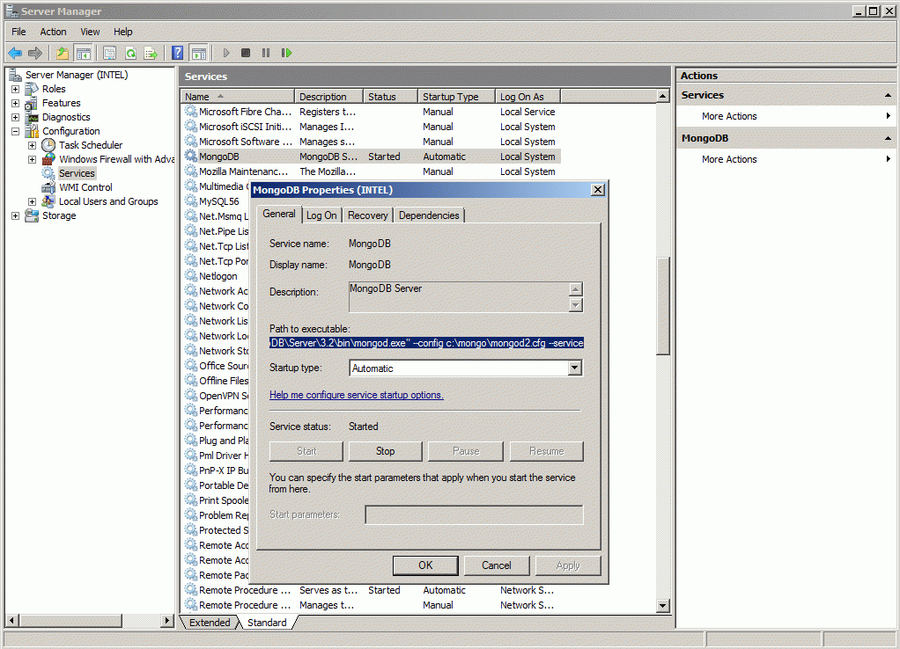Expand the Task Scheduler node
Screen dimensions: 900x649
click(x=32, y=146)
